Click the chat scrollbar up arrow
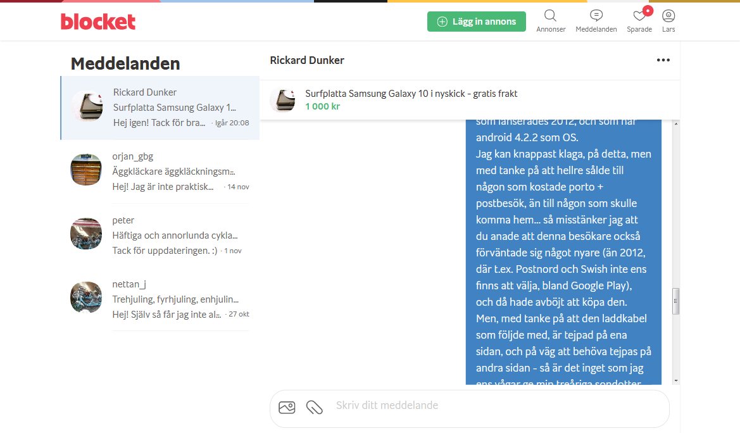This screenshot has width=740, height=433. click(676, 123)
